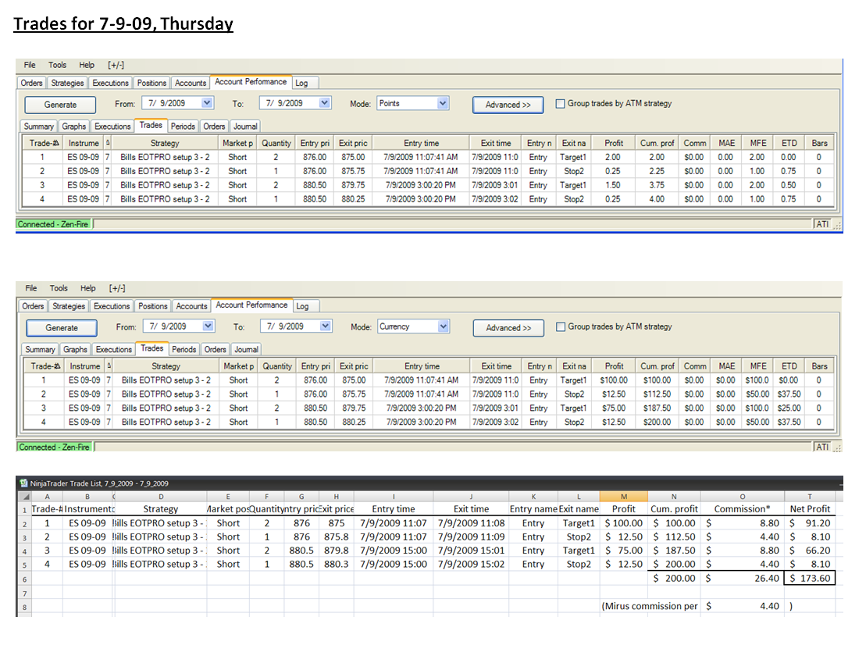Open the Mode dropdown showing Currency
Viewport: 866px width, 656px height.
(x=444, y=326)
